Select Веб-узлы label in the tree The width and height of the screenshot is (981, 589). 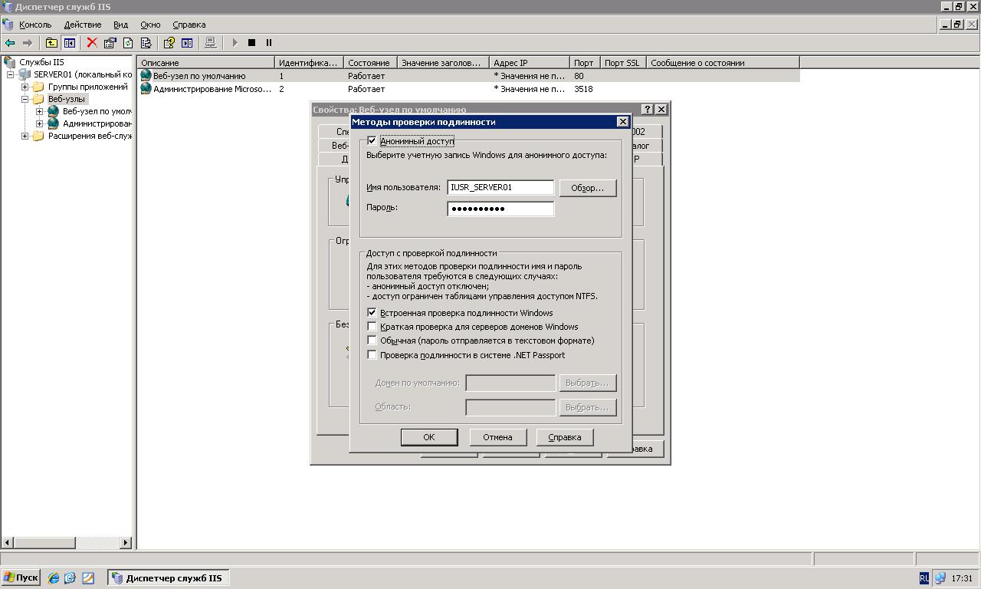tap(67, 99)
